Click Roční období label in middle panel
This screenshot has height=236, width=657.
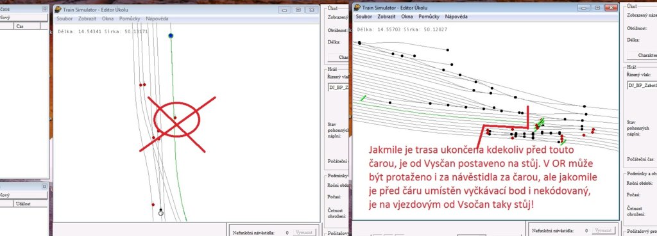(337, 185)
